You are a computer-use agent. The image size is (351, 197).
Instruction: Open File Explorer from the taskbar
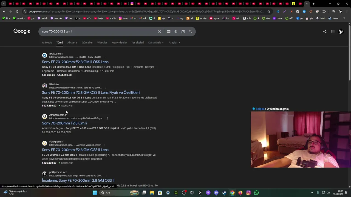pyautogui.click(x=152, y=193)
